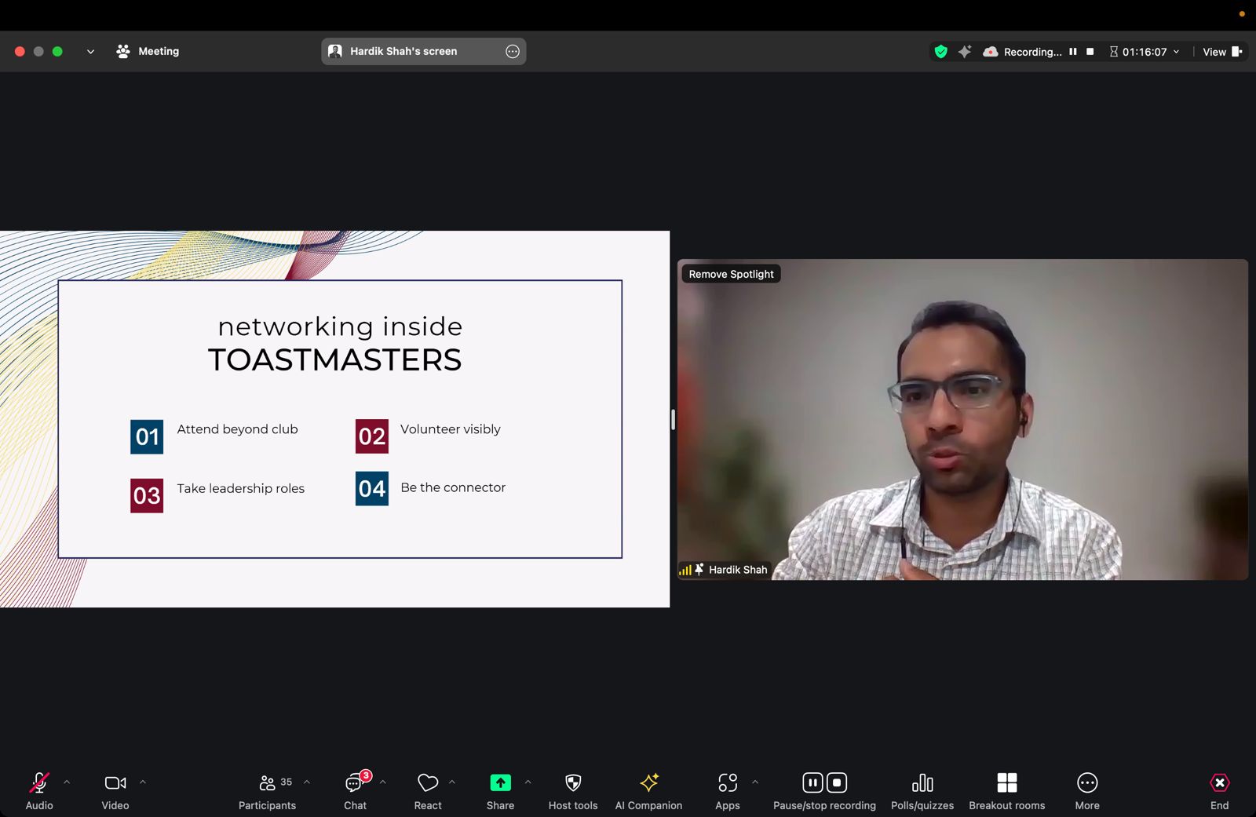
Task: Expand the chevron next to Apps
Action: pos(755,782)
